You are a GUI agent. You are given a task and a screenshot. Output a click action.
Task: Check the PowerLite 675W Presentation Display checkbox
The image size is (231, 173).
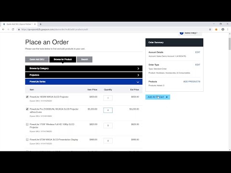pyautogui.click(x=27, y=139)
